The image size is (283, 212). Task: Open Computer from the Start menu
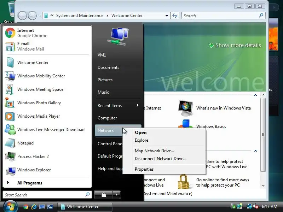(118, 118)
